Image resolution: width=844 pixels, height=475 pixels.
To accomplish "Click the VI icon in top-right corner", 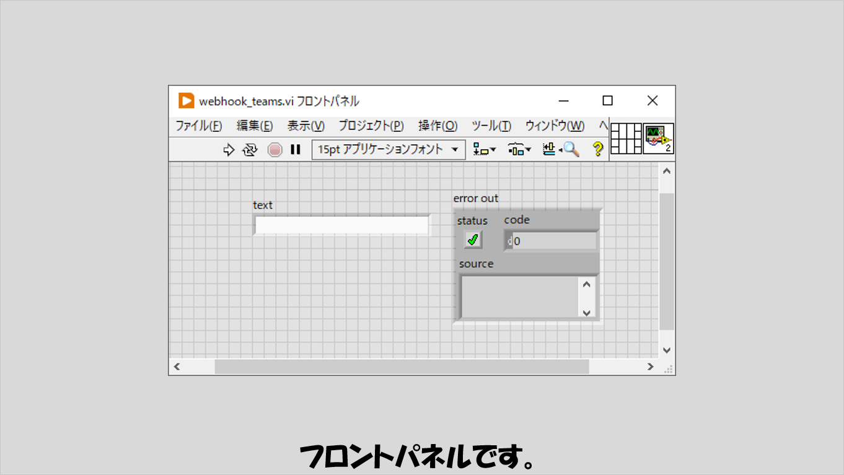I will click(658, 139).
